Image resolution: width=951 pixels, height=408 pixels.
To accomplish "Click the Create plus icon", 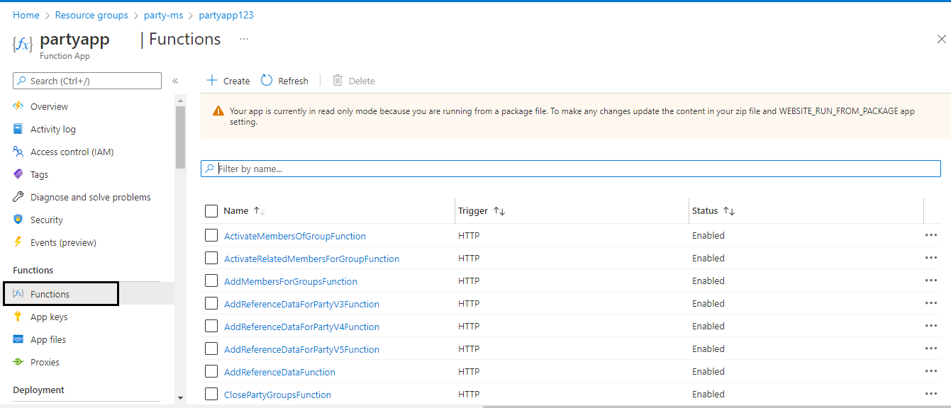I will [x=211, y=80].
